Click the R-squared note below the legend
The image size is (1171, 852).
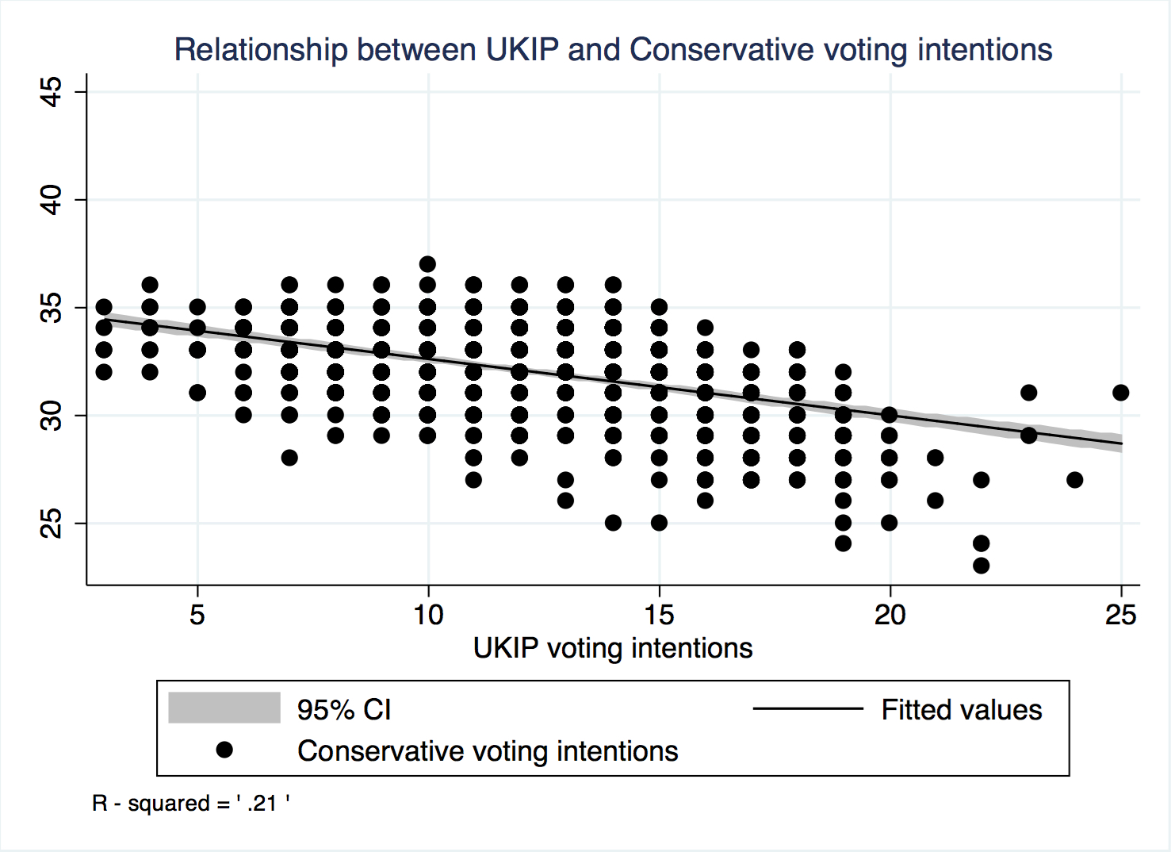191,804
